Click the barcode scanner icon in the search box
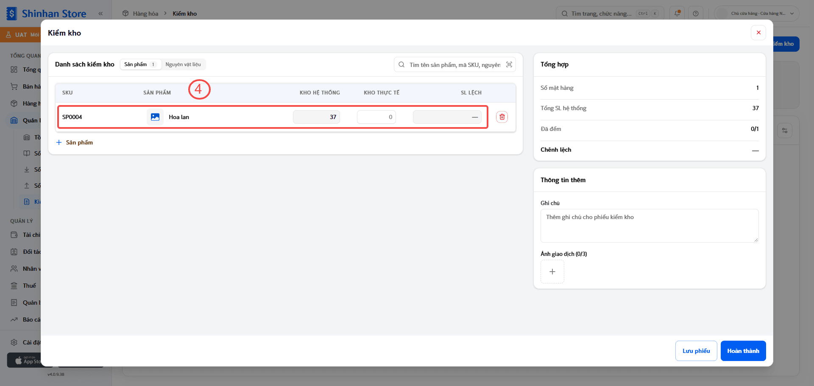 tap(509, 64)
